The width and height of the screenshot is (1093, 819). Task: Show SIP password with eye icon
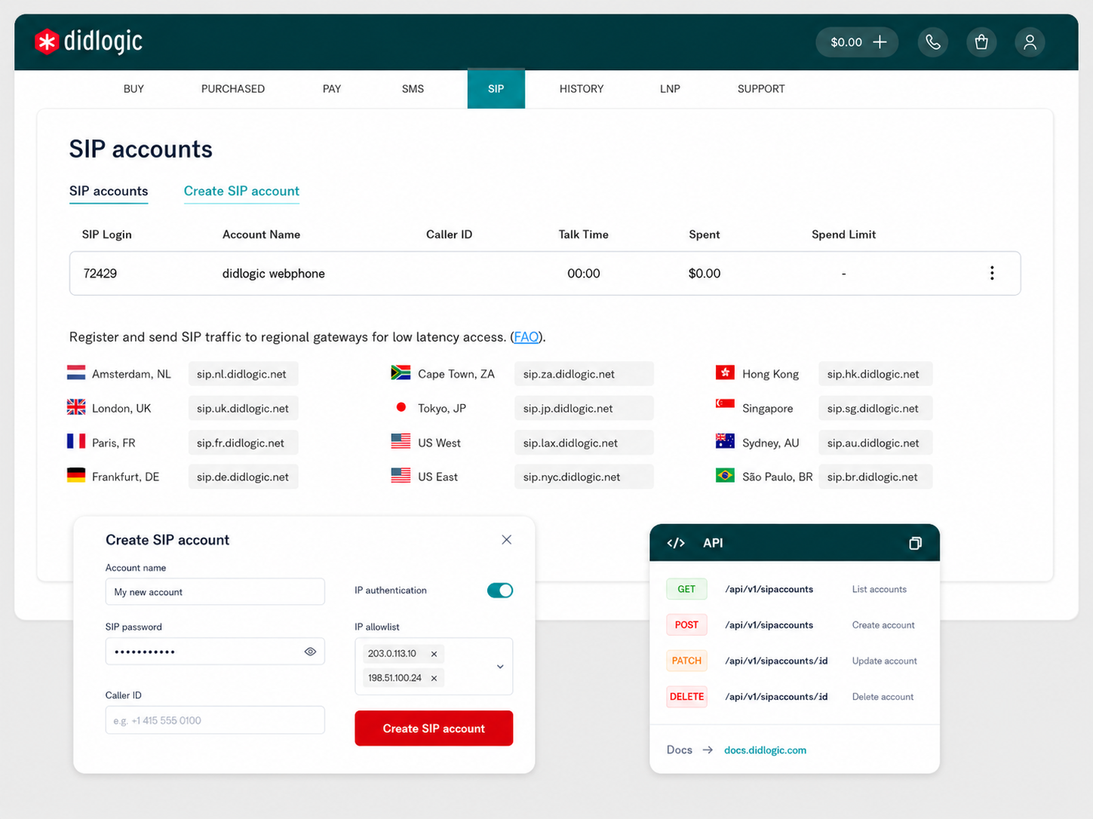[x=310, y=652]
